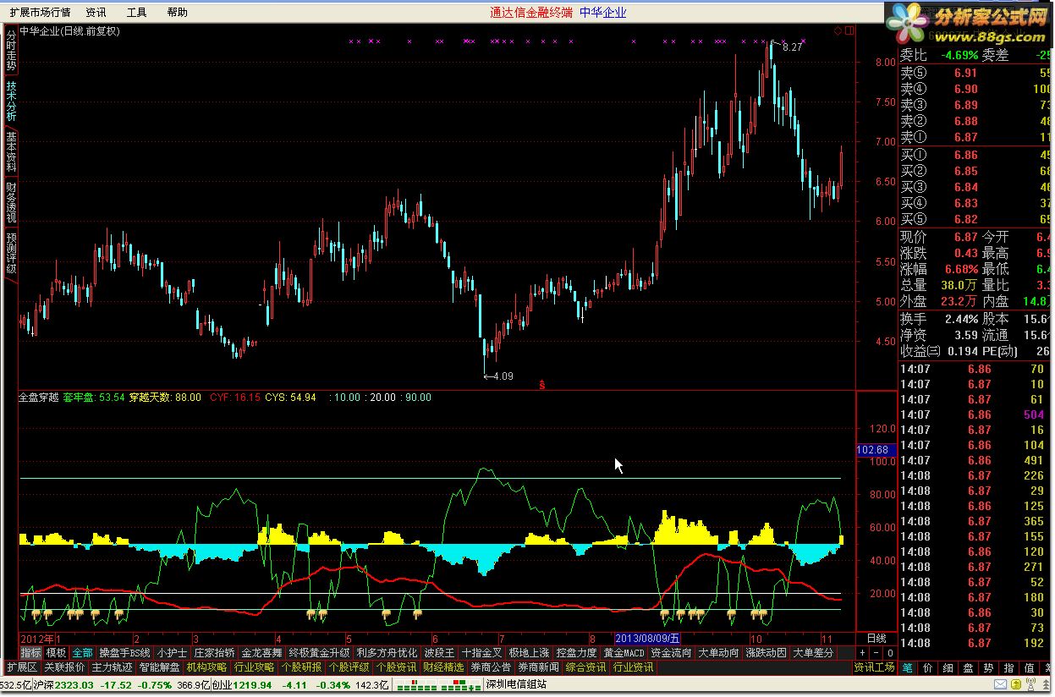Image resolution: width=1055 pixels, height=697 pixels.
Task: Apply 终极黄金升级 indicator
Action: pos(319,653)
